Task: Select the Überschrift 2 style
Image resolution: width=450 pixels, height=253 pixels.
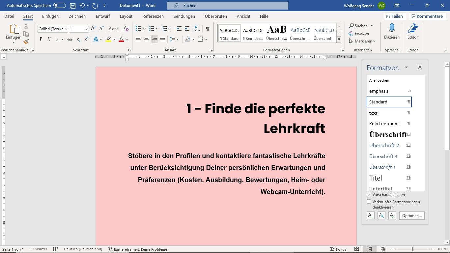Action: point(384,145)
